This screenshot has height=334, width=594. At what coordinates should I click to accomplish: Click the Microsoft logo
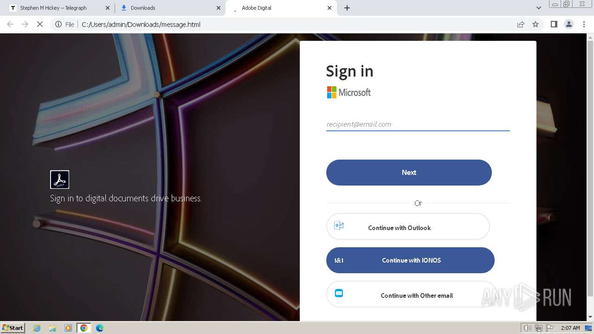[349, 92]
